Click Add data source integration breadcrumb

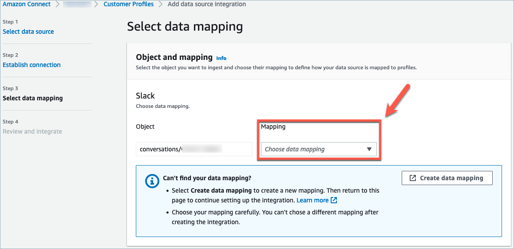206,4
